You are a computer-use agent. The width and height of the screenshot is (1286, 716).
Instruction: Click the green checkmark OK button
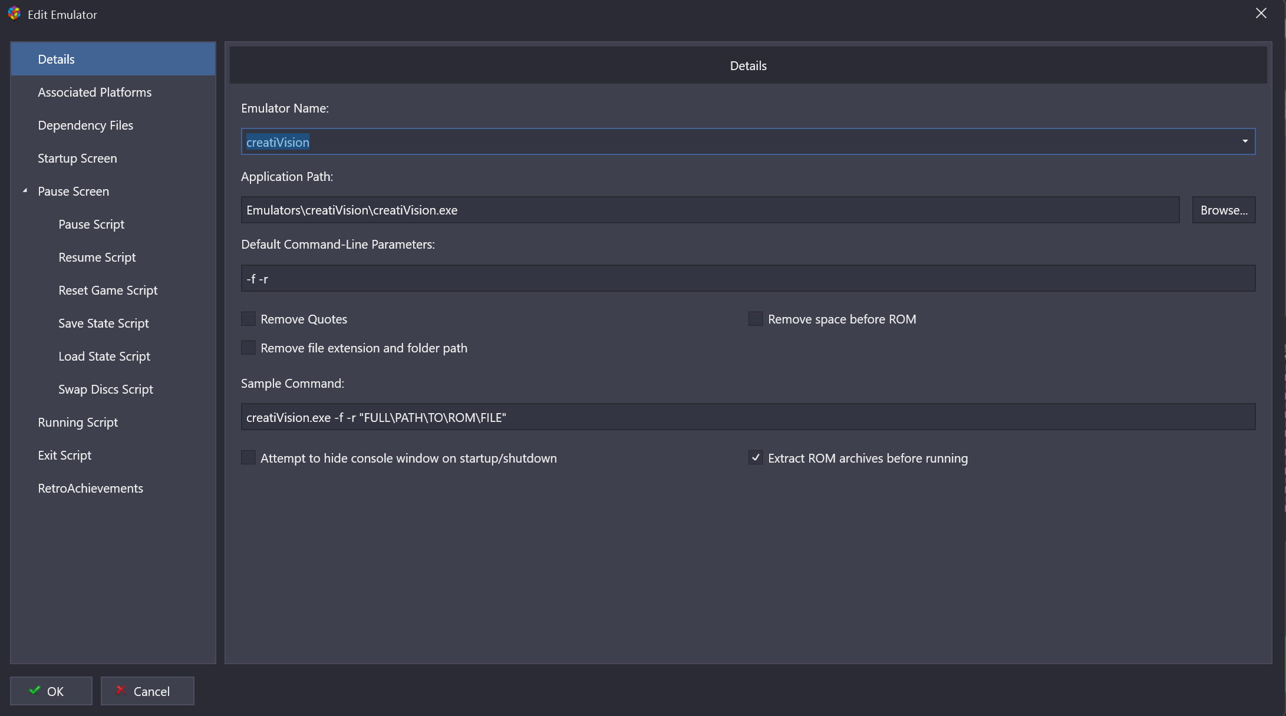51,691
